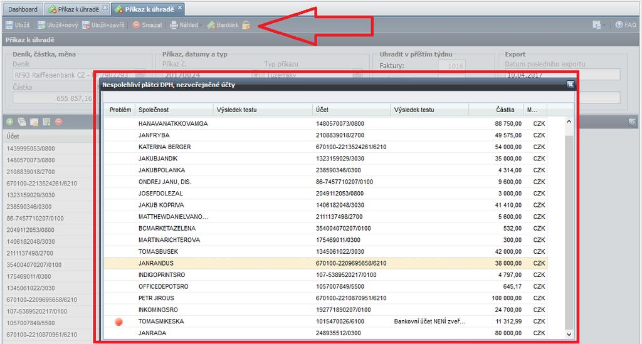Select the INKOMINGSRO row

click(325, 310)
